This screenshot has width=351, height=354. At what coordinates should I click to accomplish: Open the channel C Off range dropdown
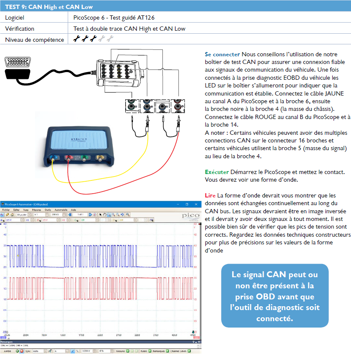click(x=97, y=220)
